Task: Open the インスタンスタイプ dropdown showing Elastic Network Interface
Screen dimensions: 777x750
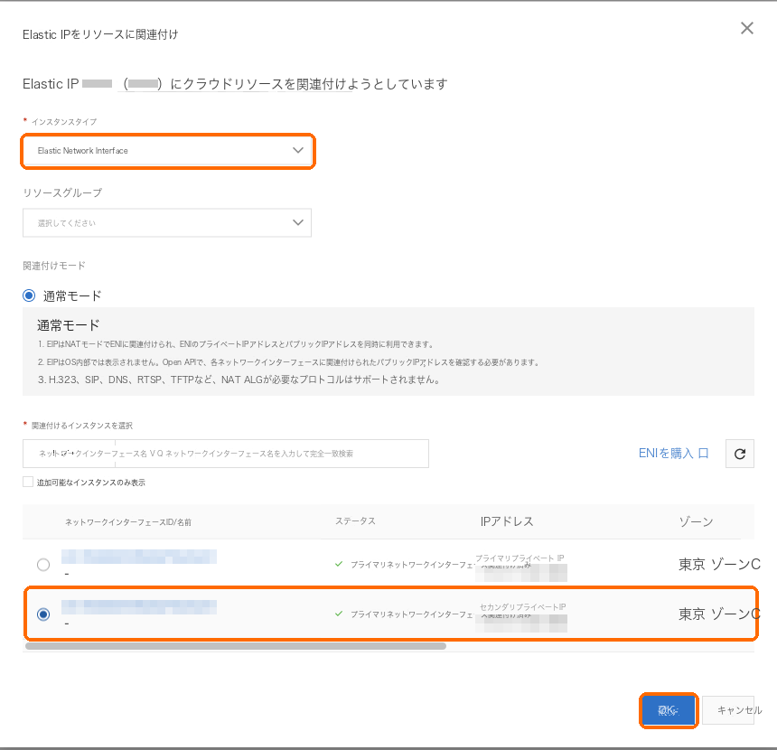Action: (x=167, y=151)
